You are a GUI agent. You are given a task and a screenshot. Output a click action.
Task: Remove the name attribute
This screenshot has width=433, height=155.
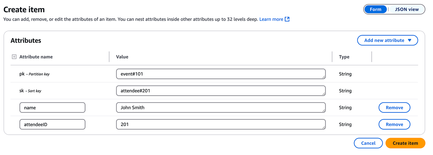(394, 108)
